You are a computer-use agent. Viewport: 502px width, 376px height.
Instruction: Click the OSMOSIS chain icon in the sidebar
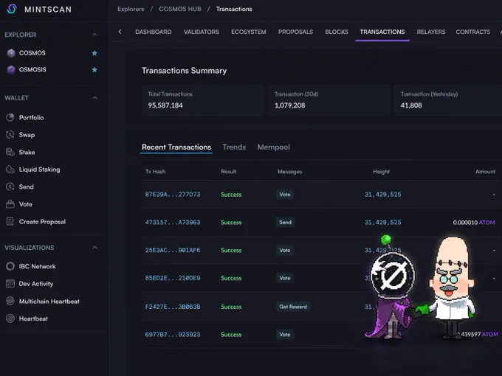point(11,70)
